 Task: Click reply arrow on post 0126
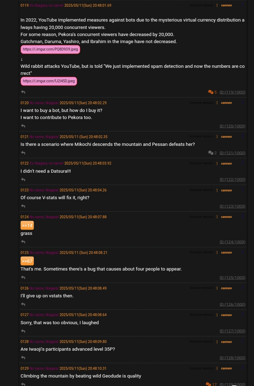click(x=23, y=304)
